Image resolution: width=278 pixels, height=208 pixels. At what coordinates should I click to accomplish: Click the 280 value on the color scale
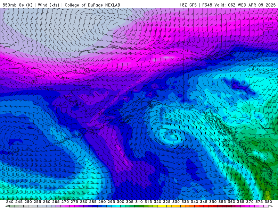83,202
